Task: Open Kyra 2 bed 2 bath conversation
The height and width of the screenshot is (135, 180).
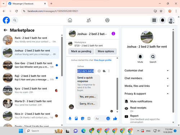Action: [30, 90]
